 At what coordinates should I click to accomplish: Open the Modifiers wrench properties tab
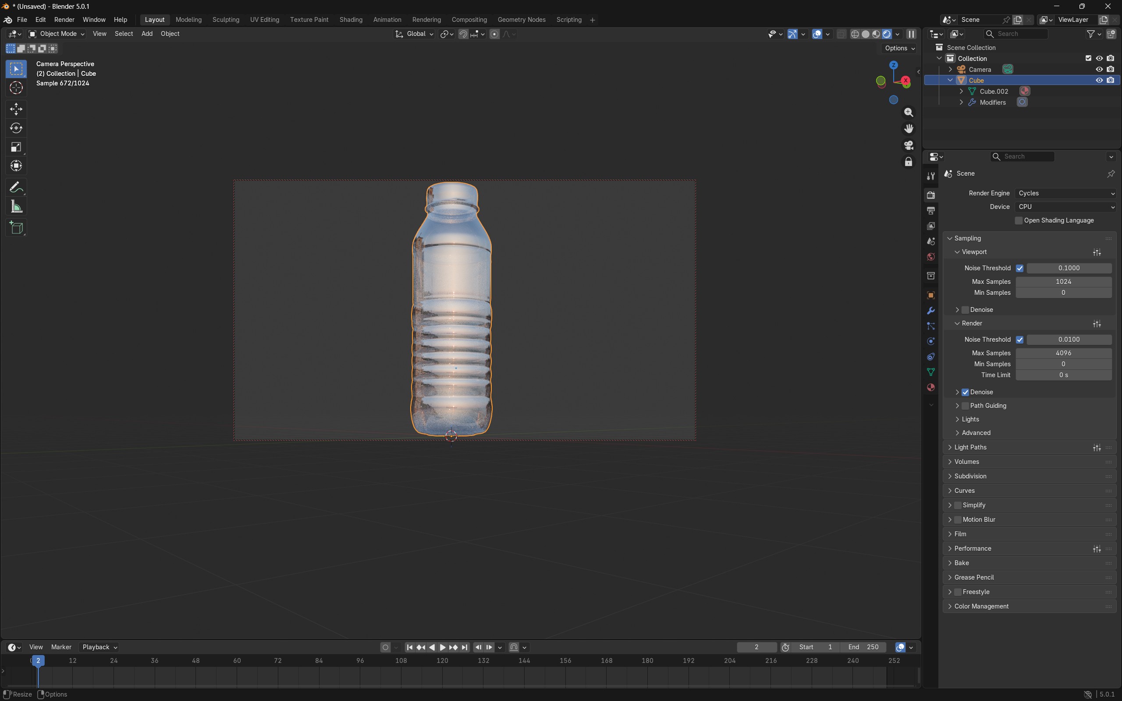pyautogui.click(x=930, y=311)
